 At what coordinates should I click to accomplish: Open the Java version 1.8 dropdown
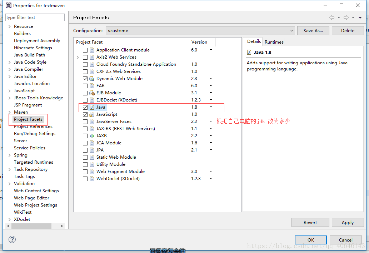point(211,107)
